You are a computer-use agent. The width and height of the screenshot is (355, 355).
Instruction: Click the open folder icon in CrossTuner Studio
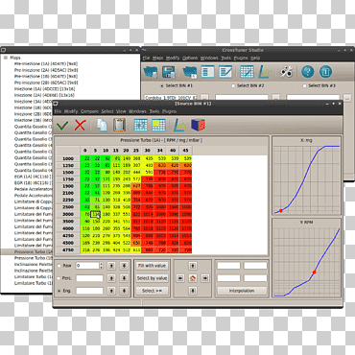coord(151,72)
